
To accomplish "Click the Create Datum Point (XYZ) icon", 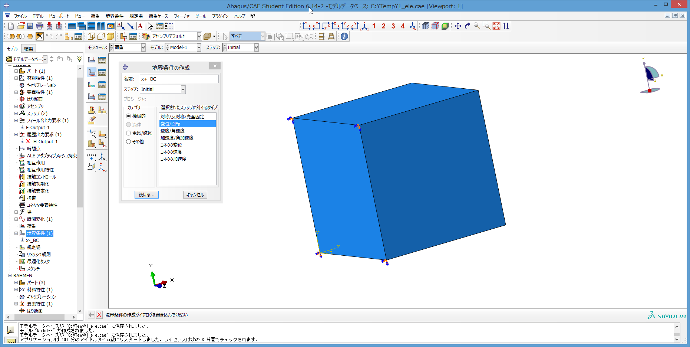I will 92,157.
